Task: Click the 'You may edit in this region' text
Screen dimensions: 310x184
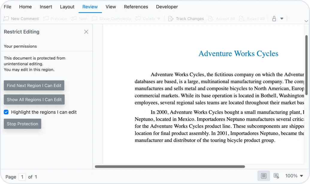Action: point(29,69)
